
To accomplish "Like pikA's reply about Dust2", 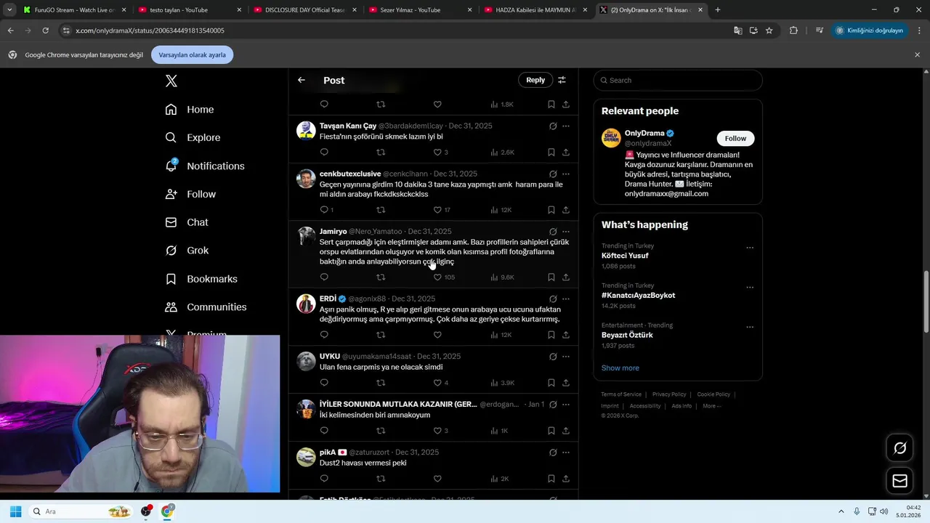I will click(437, 479).
